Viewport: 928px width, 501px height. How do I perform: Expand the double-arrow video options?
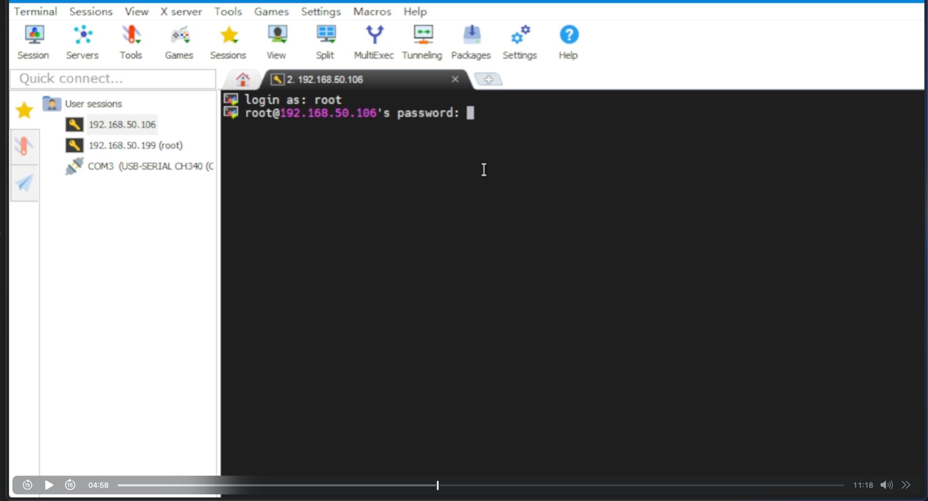click(906, 485)
